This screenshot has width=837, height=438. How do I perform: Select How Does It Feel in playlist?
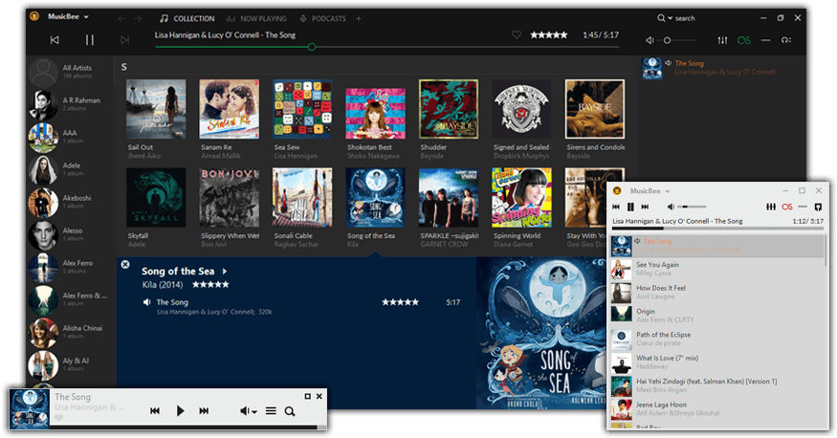(x=716, y=293)
